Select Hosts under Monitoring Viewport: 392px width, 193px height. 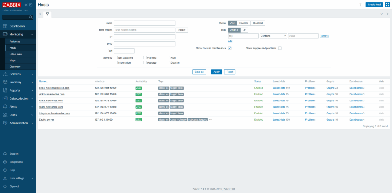tap(13, 48)
